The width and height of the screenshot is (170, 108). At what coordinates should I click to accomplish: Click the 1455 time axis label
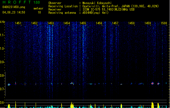click(83, 23)
